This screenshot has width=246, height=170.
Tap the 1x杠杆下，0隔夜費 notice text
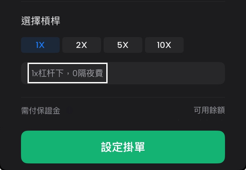pyautogui.click(x=67, y=73)
